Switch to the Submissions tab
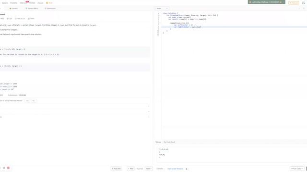This screenshot has height=172, width=307. coord(50,9)
